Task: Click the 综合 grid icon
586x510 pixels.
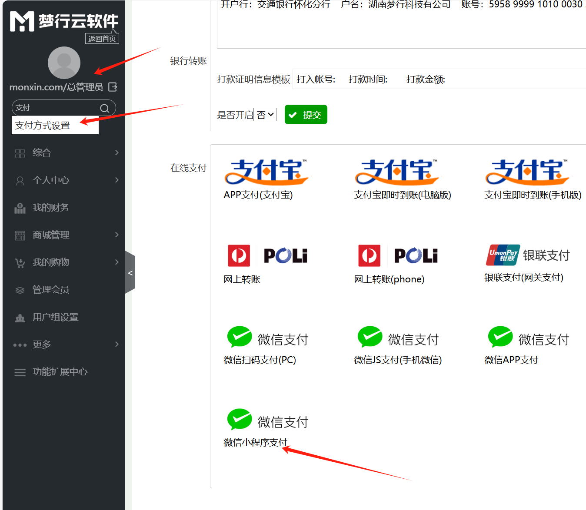Action: pyautogui.click(x=20, y=153)
